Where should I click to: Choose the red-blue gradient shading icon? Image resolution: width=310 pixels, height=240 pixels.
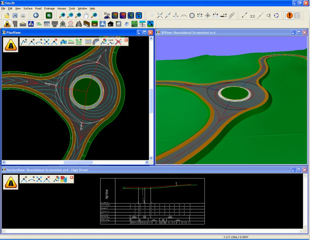click(123, 16)
